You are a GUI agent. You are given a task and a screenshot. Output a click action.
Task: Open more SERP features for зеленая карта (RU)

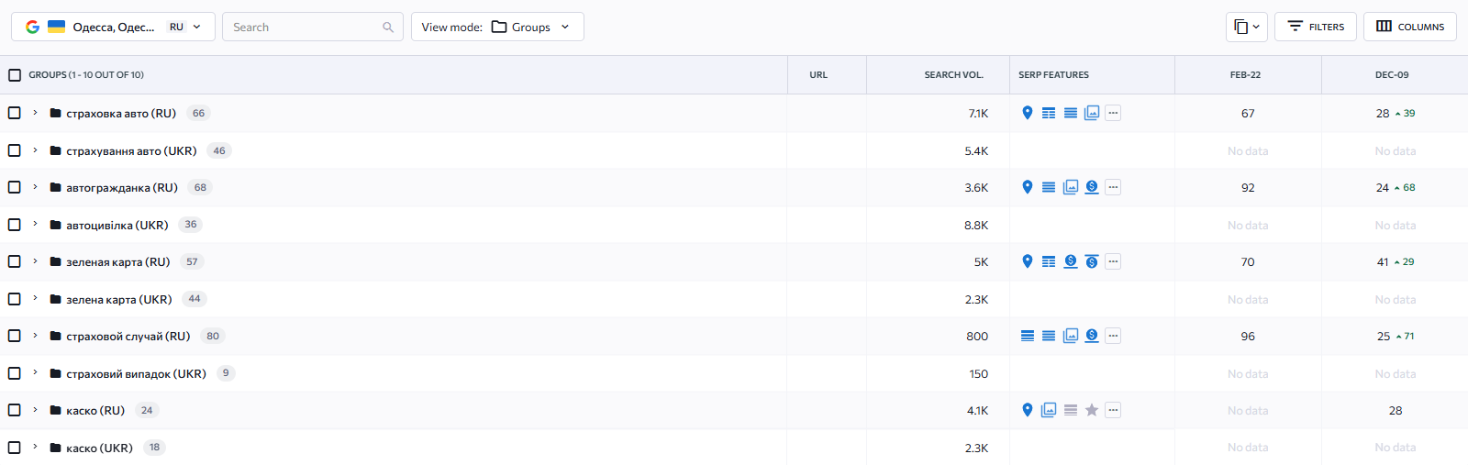(1113, 261)
